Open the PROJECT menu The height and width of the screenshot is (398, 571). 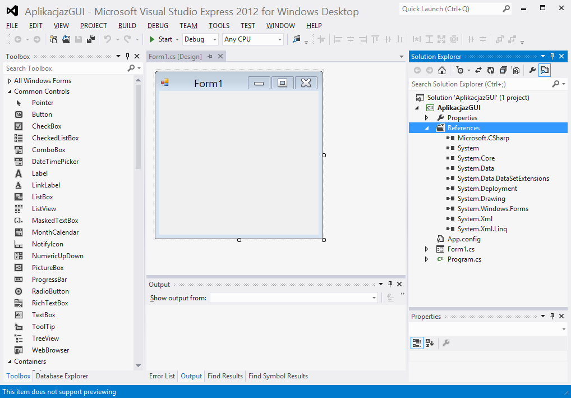click(94, 25)
